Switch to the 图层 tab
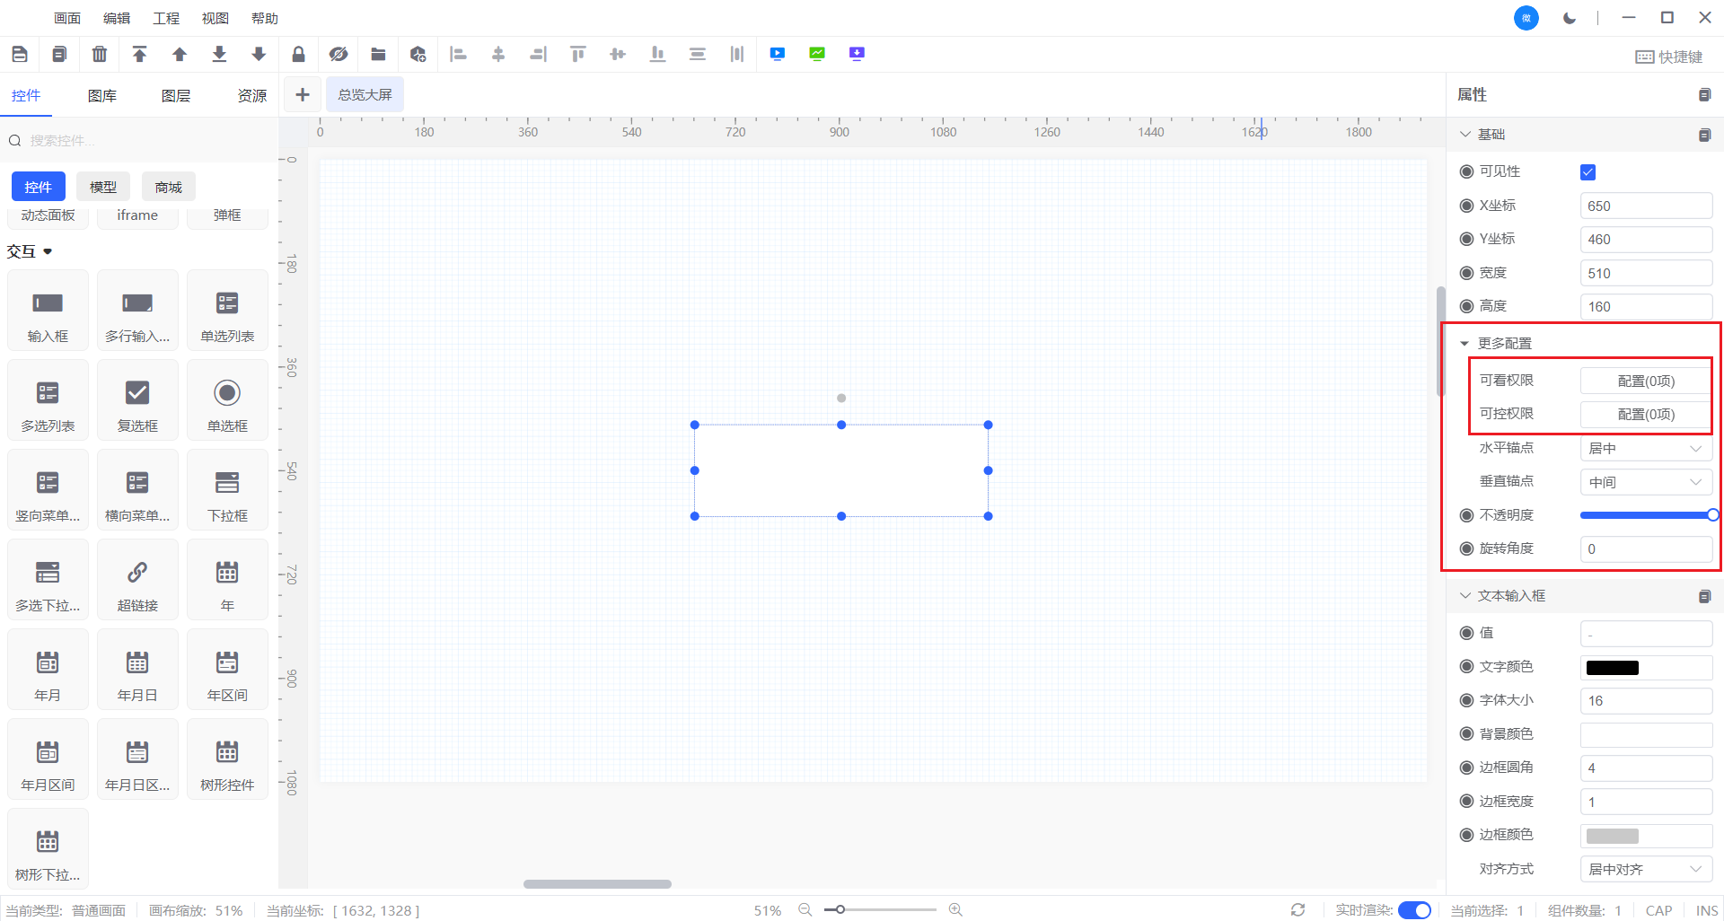The width and height of the screenshot is (1724, 921). point(176,96)
